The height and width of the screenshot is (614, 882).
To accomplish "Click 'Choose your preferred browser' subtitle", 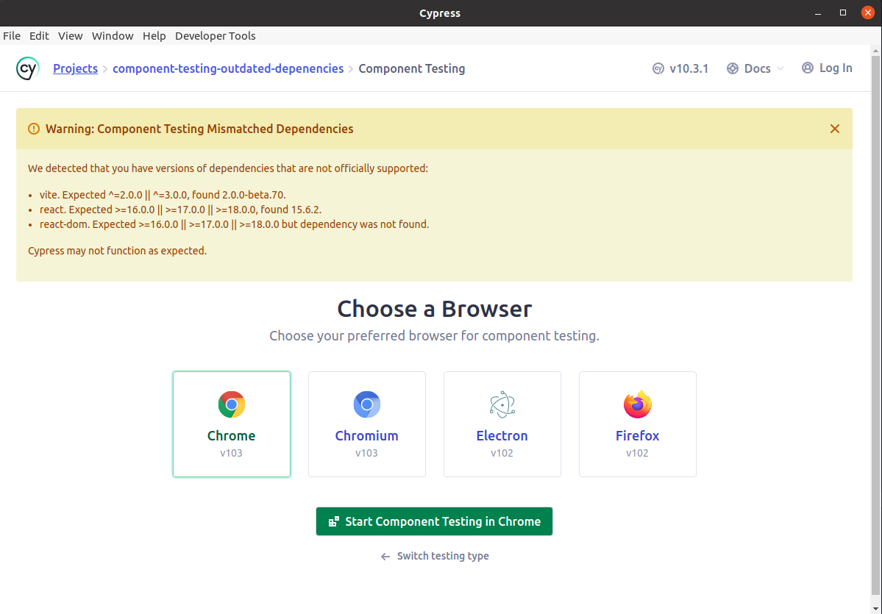I will [434, 335].
